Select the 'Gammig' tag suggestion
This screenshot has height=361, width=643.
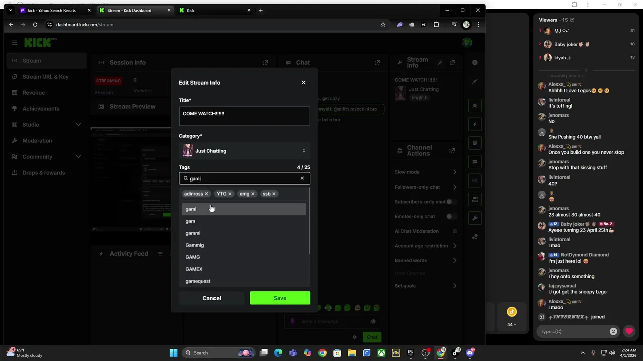click(x=244, y=245)
